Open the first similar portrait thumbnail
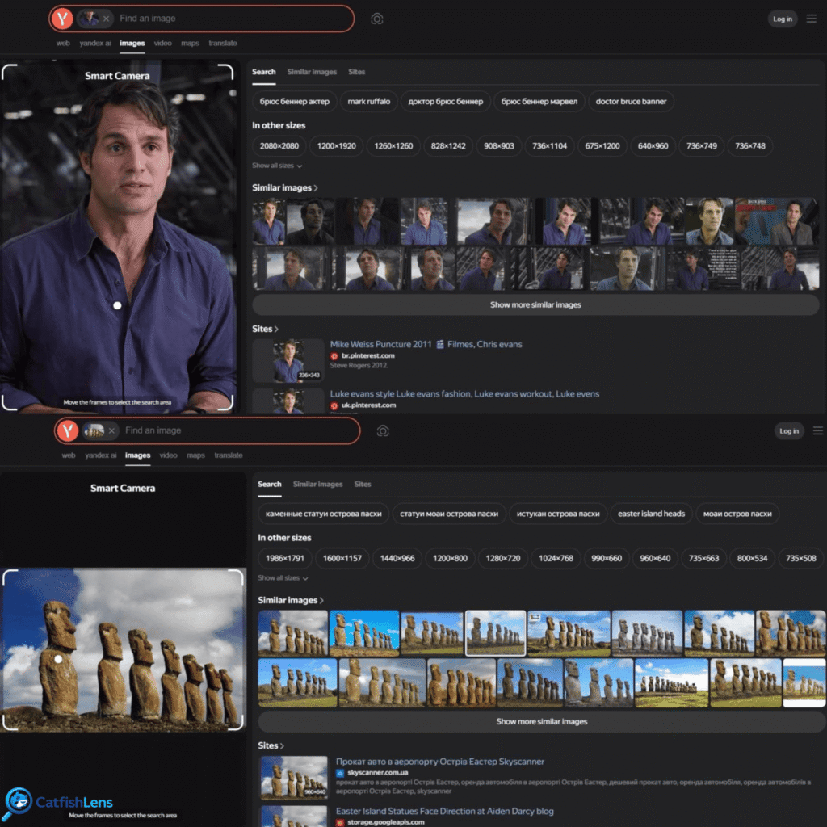This screenshot has height=827, width=827. 269,221
